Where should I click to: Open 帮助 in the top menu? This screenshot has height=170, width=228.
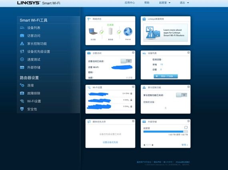[x=147, y=3]
